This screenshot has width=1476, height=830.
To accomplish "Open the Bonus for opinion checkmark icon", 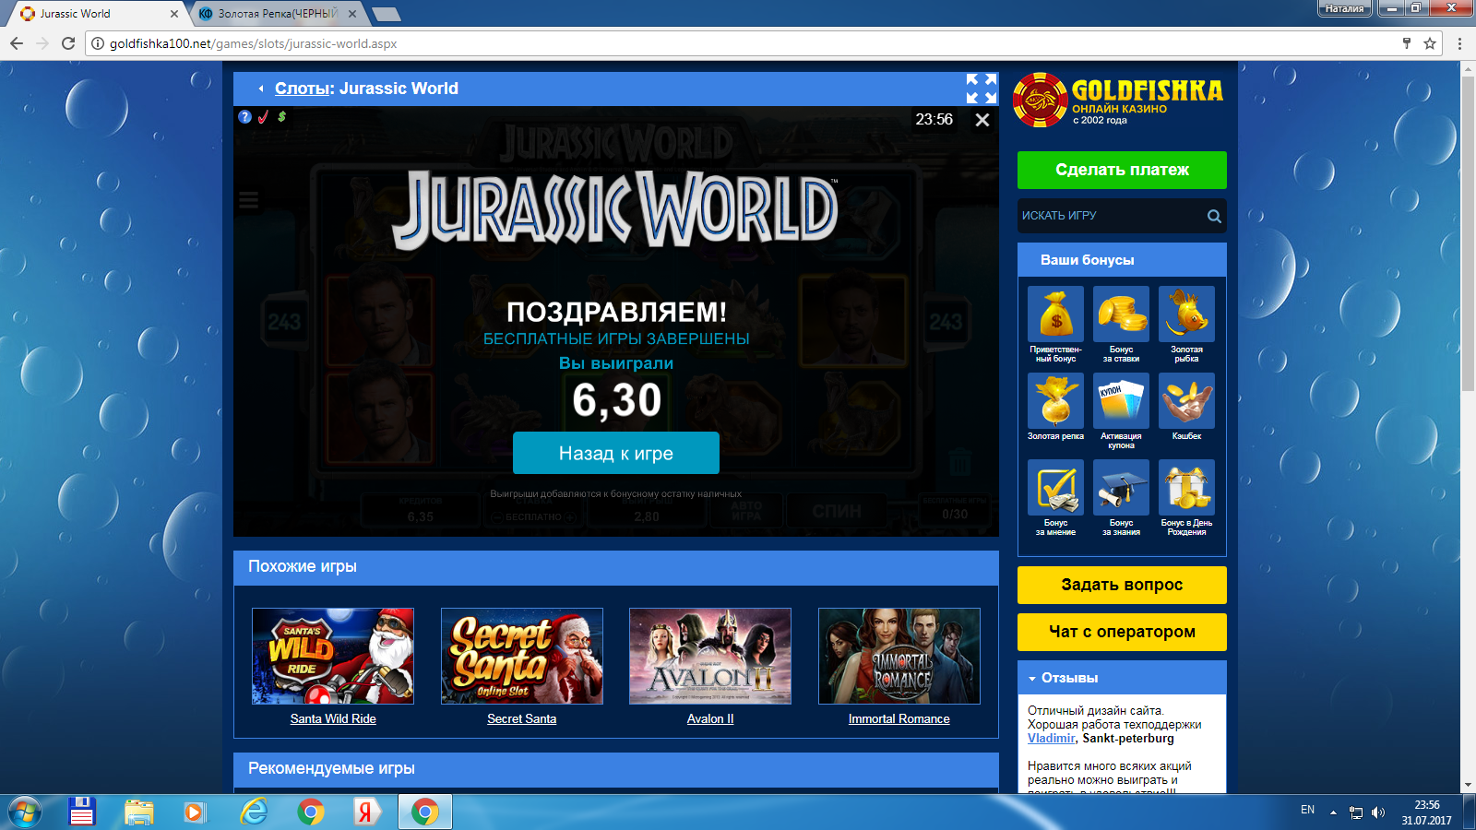I will [1055, 488].
